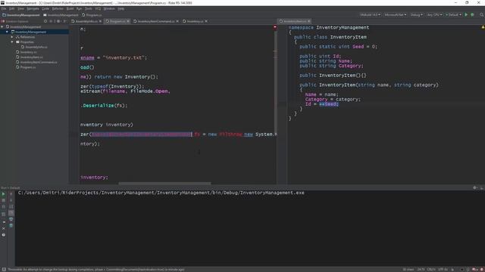Open the Any CPU platform dropdown
The width and height of the screenshot is (485, 272).
tap(434, 15)
